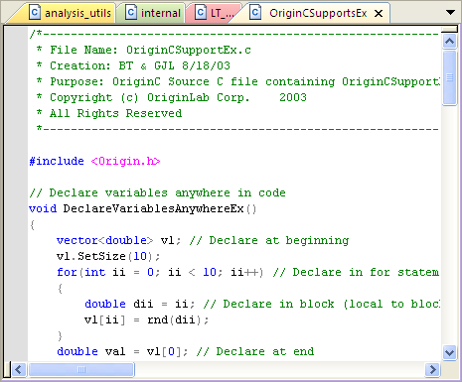Open the LT_... file tab
The image size is (462, 382).
point(215,13)
